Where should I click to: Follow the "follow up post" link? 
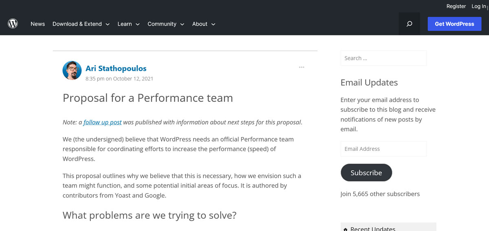tap(102, 122)
